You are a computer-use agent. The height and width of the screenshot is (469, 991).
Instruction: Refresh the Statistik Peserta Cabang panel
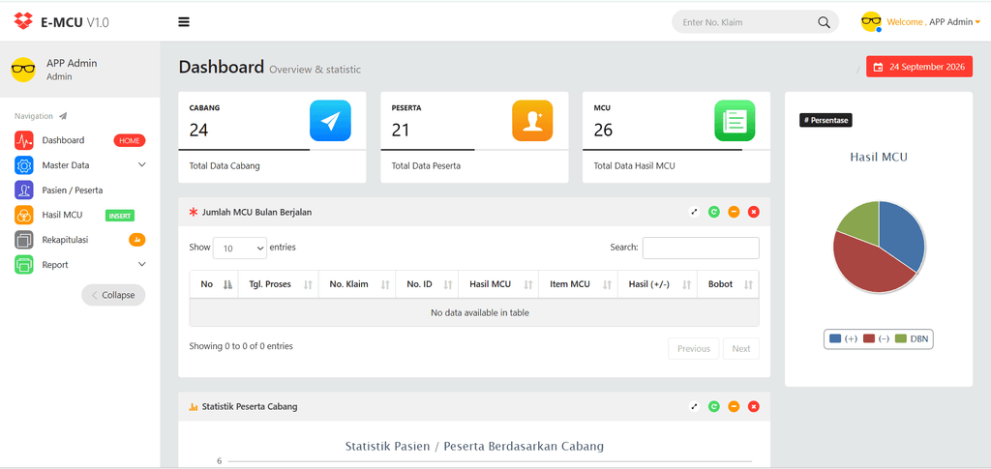click(714, 406)
